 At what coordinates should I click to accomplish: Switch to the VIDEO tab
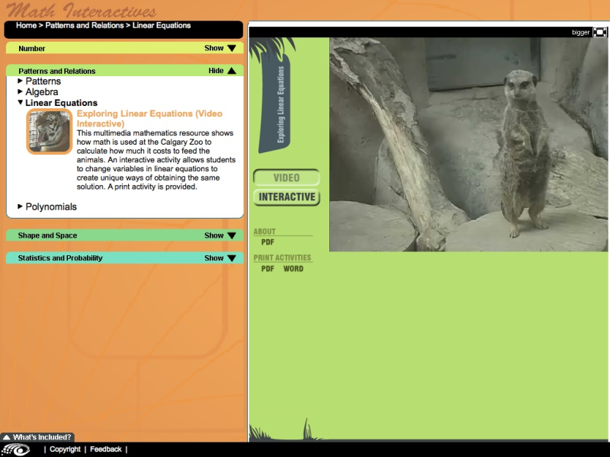286,177
